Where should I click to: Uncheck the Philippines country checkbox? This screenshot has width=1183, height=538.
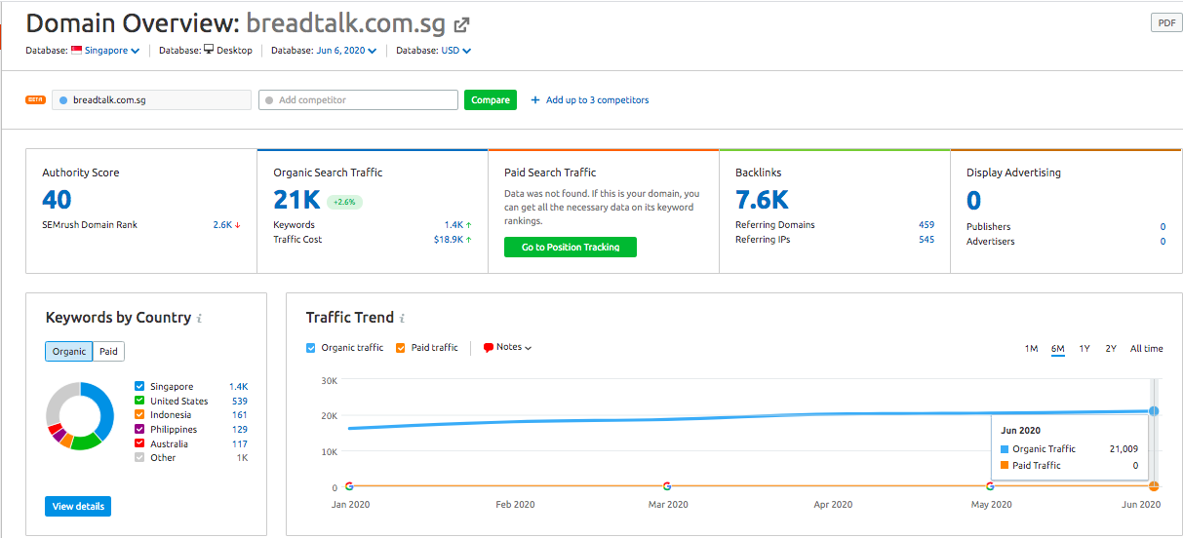click(139, 429)
